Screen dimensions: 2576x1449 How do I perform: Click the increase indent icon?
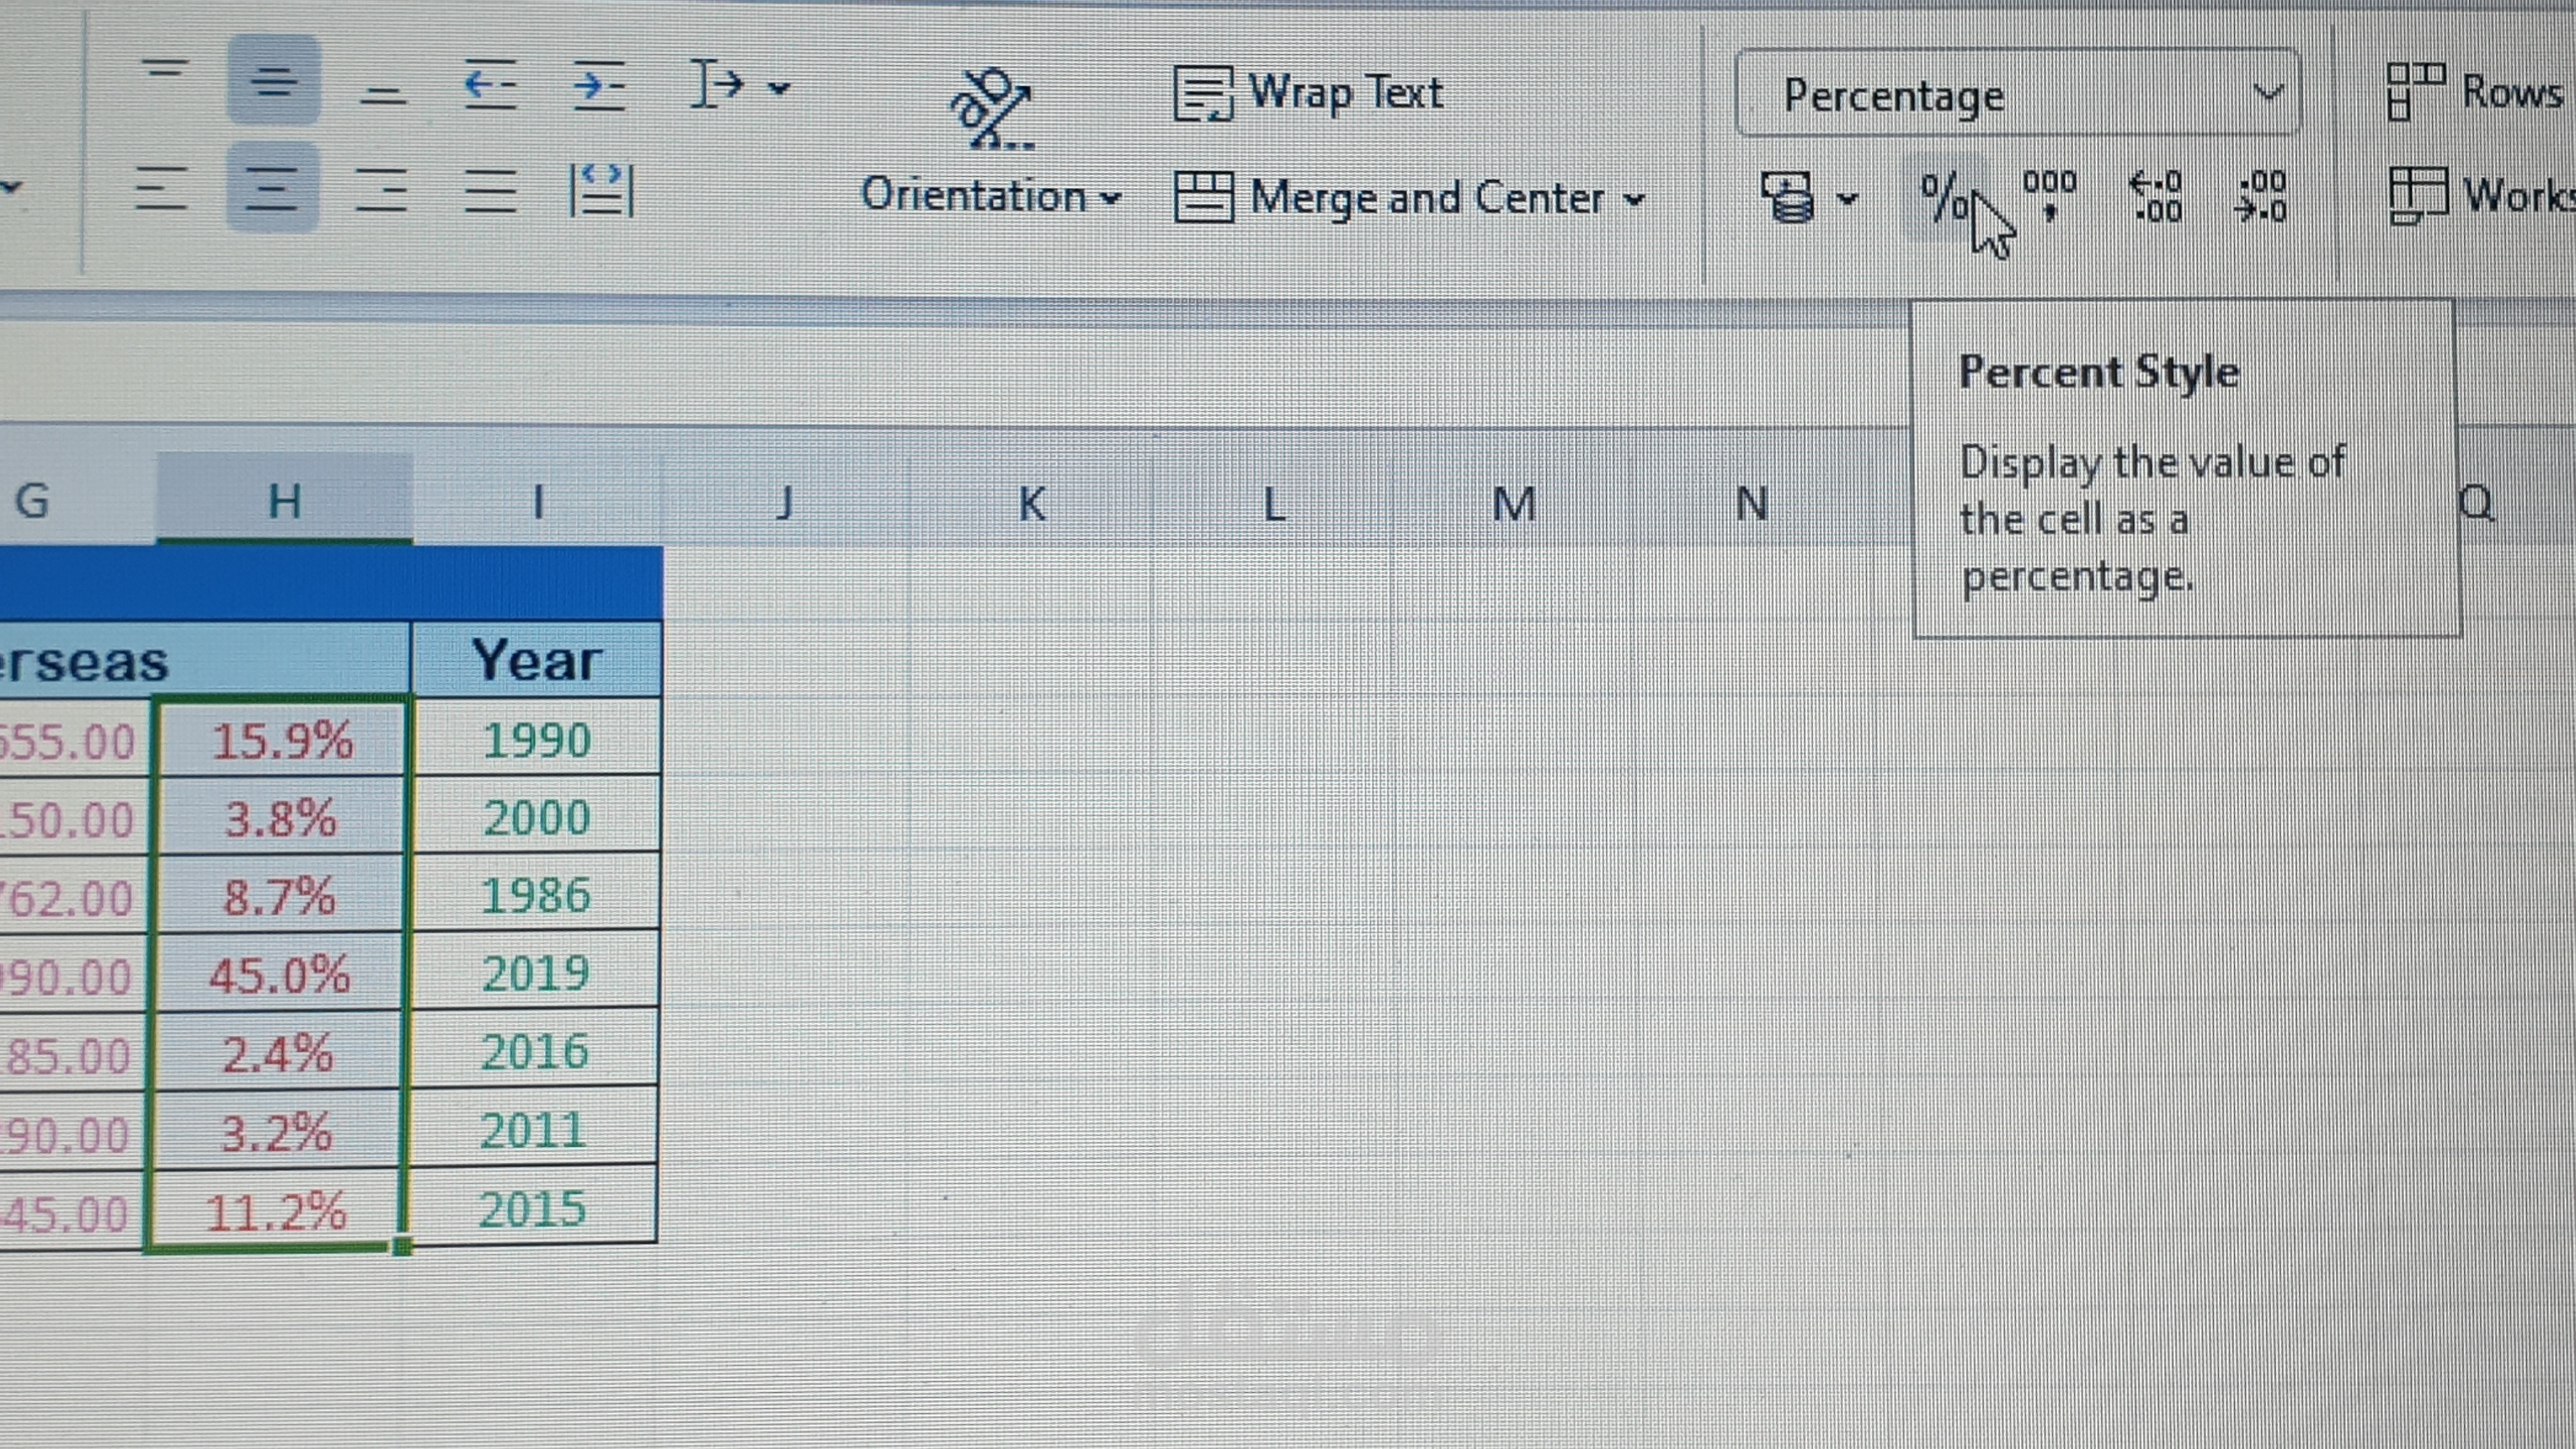tap(598, 84)
